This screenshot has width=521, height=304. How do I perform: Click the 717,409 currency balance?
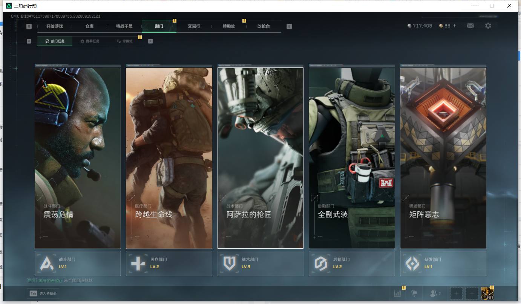[x=423, y=26]
